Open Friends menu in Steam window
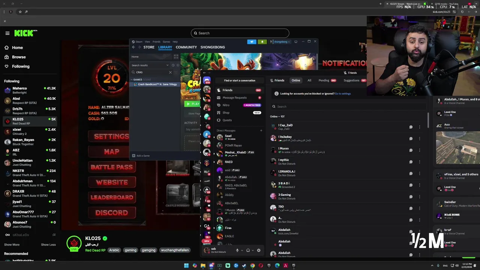The height and width of the screenshot is (270, 480). (x=156, y=42)
